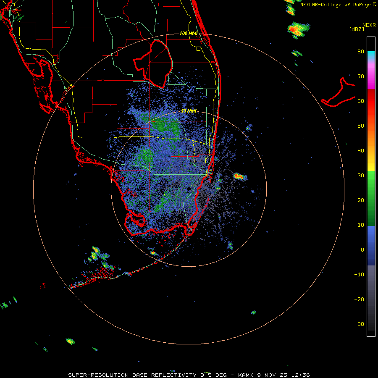Image resolution: width=378 pixels, height=378 pixels.
Task: Select the -30 value on dBZ scale
Action: click(359, 324)
